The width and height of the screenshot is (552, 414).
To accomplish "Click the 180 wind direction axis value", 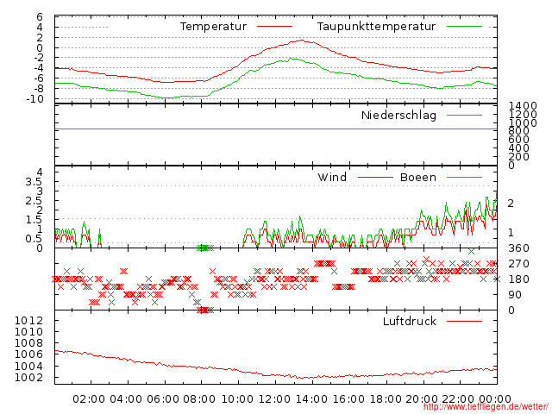I will pyautogui.click(x=519, y=279).
